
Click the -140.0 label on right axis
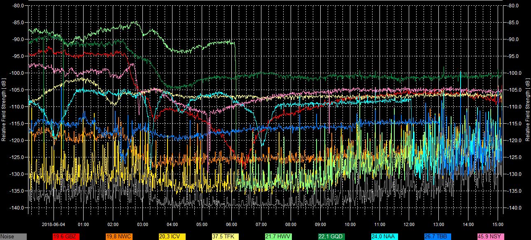(x=514, y=208)
